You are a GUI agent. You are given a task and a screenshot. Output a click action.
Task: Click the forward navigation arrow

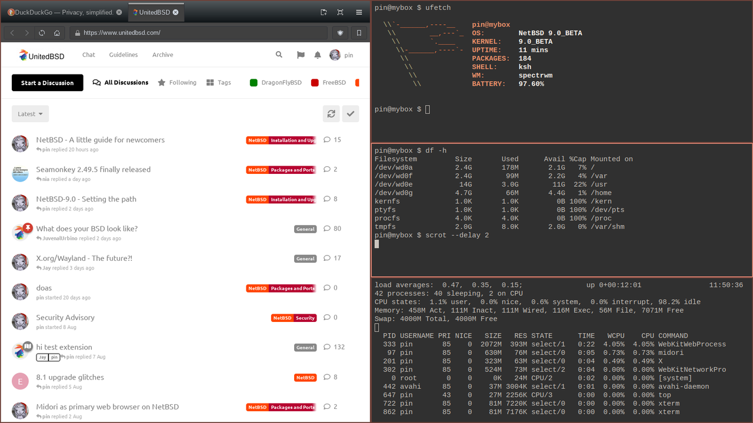(x=27, y=33)
